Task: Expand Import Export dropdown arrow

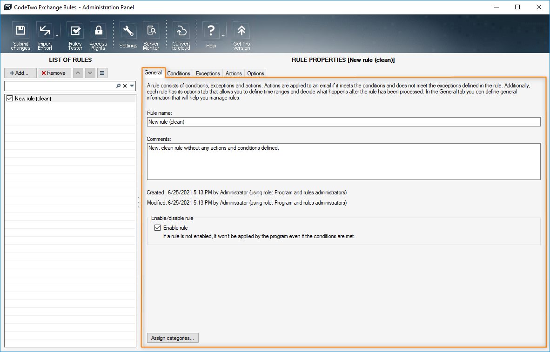Action: click(x=57, y=36)
